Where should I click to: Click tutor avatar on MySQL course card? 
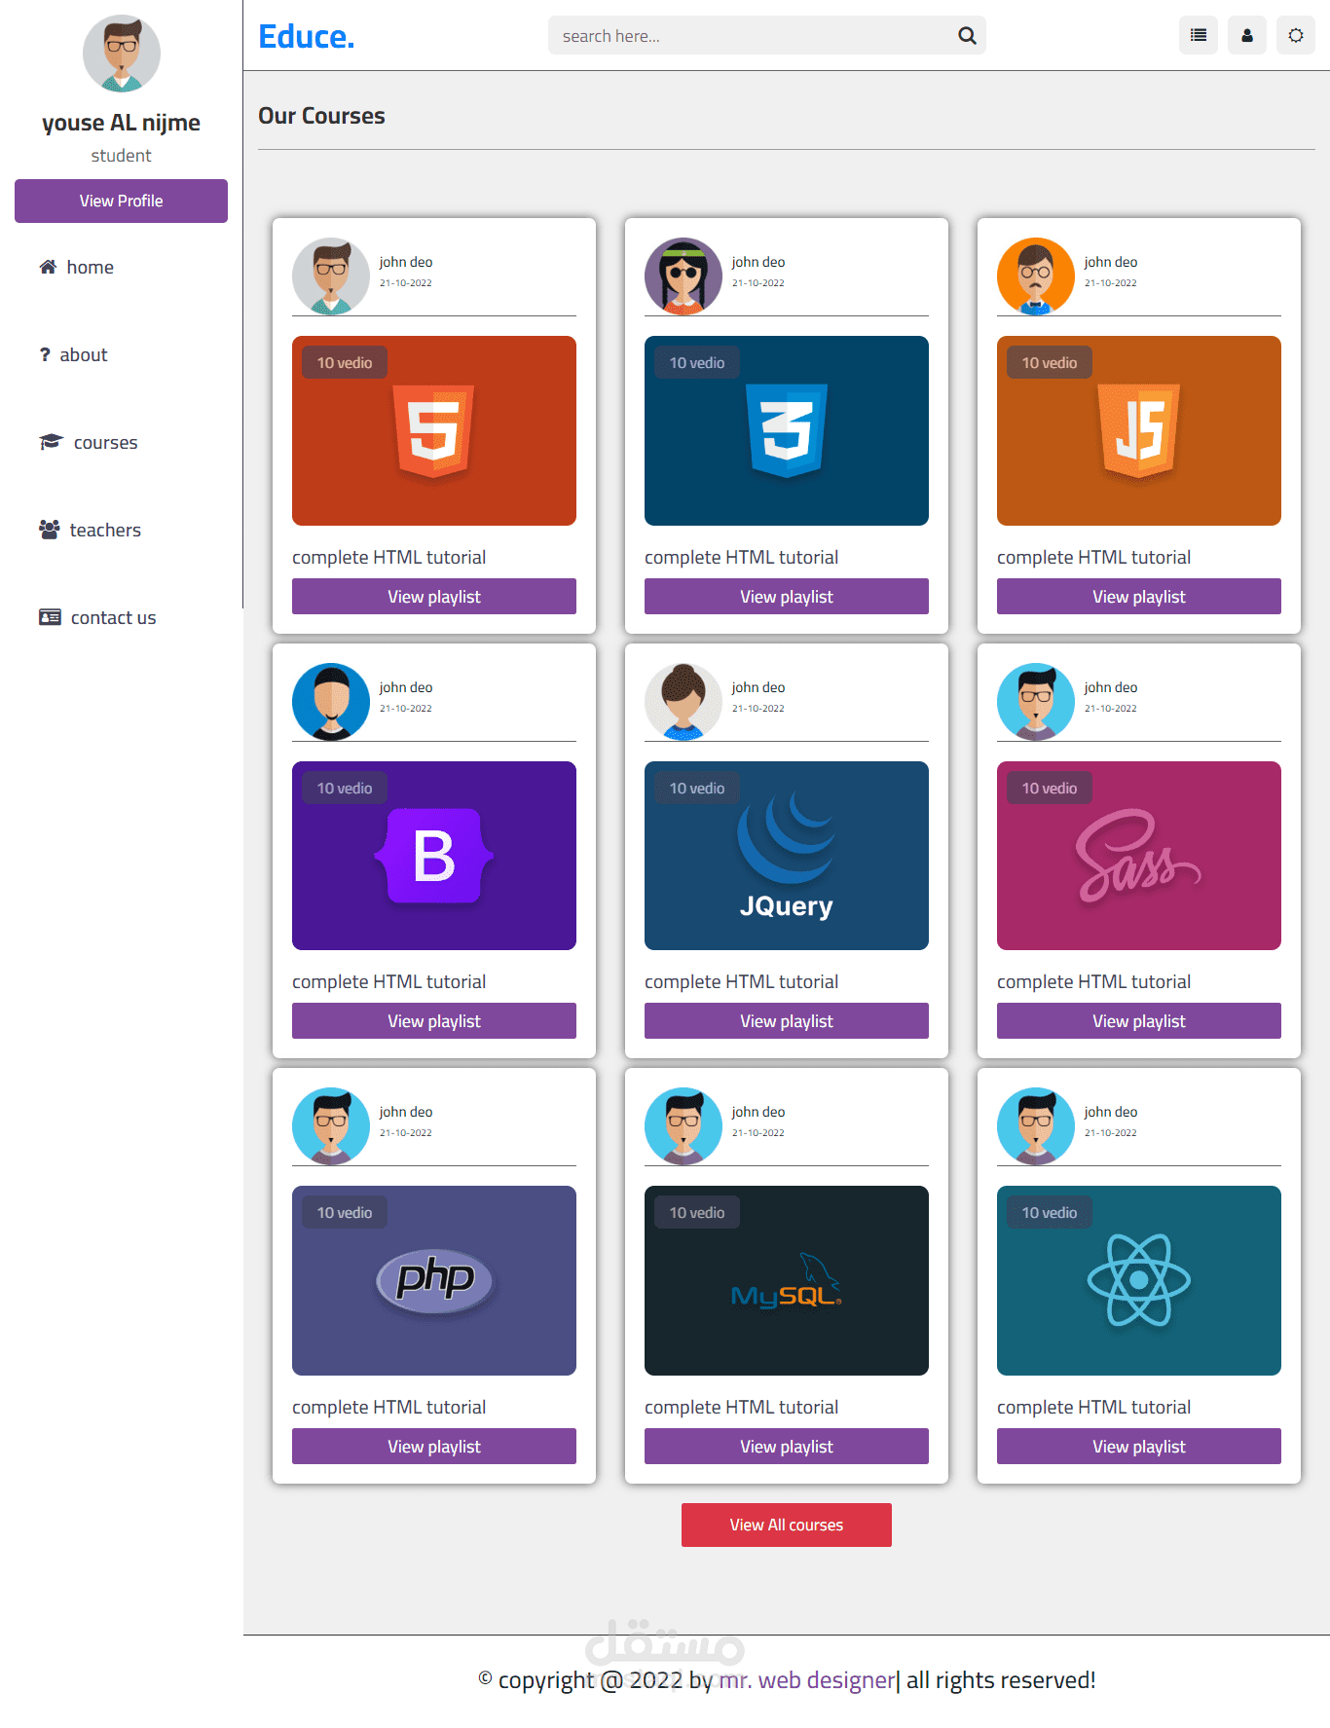683,1126
